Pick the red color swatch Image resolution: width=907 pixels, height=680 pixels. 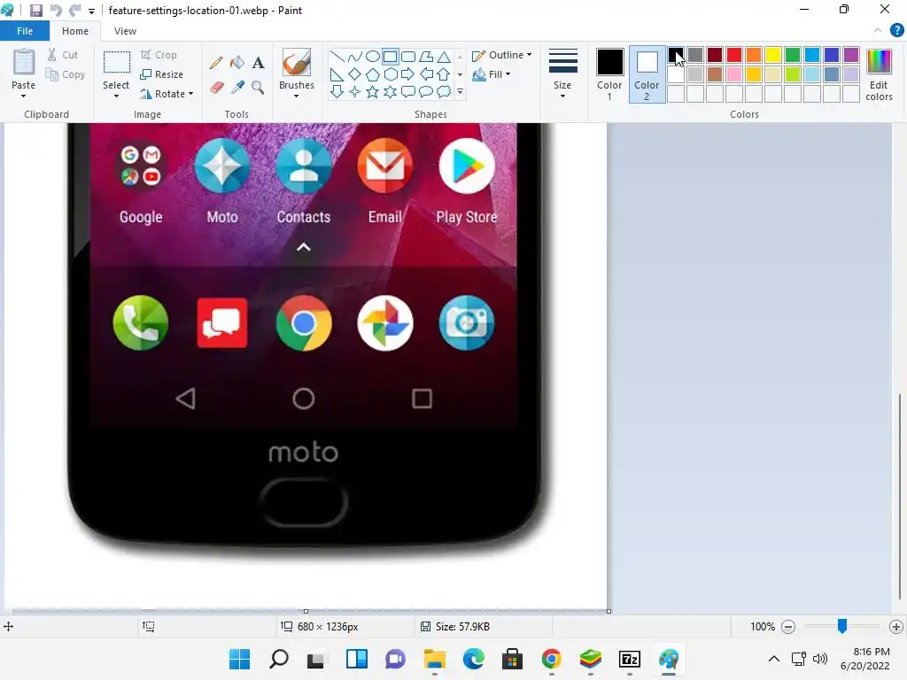[x=734, y=55]
